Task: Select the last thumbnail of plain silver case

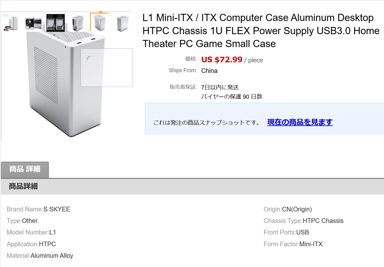Action: pos(123,23)
